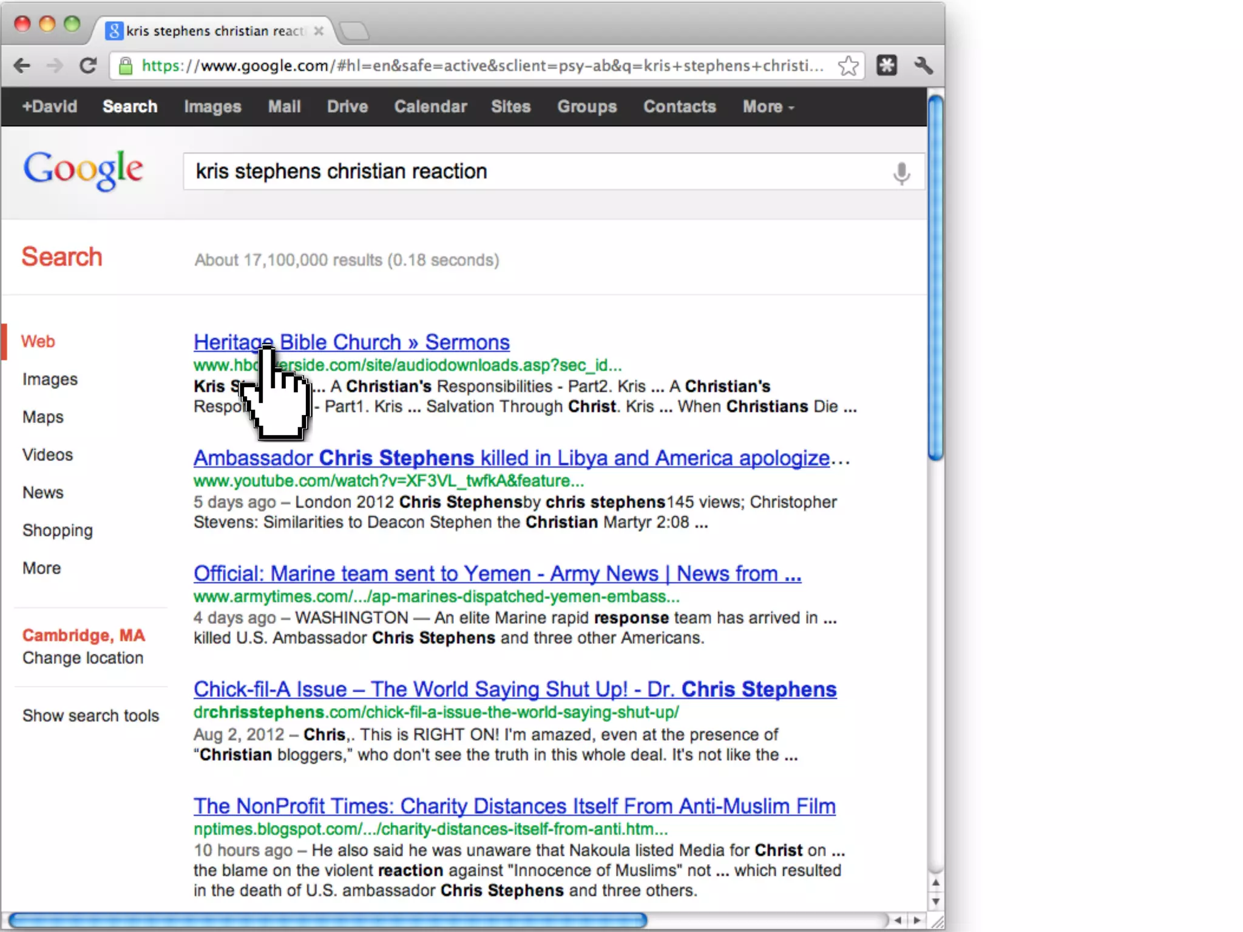Open Images in the top navigation bar
Screen dimensions: 1243x932
coord(212,107)
